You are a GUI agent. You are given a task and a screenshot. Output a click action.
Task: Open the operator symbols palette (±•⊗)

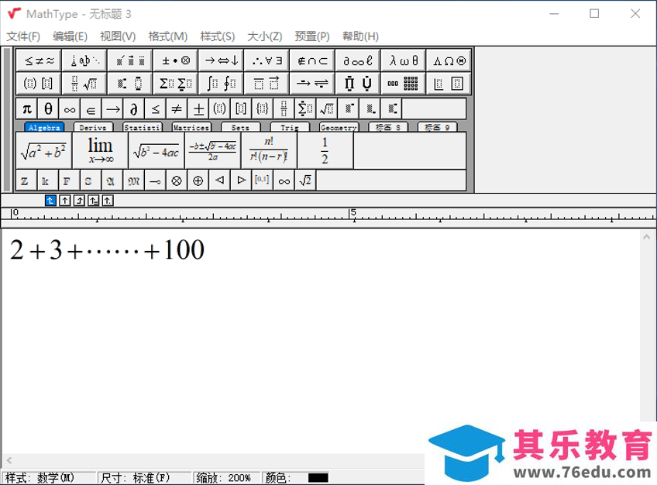click(x=176, y=60)
